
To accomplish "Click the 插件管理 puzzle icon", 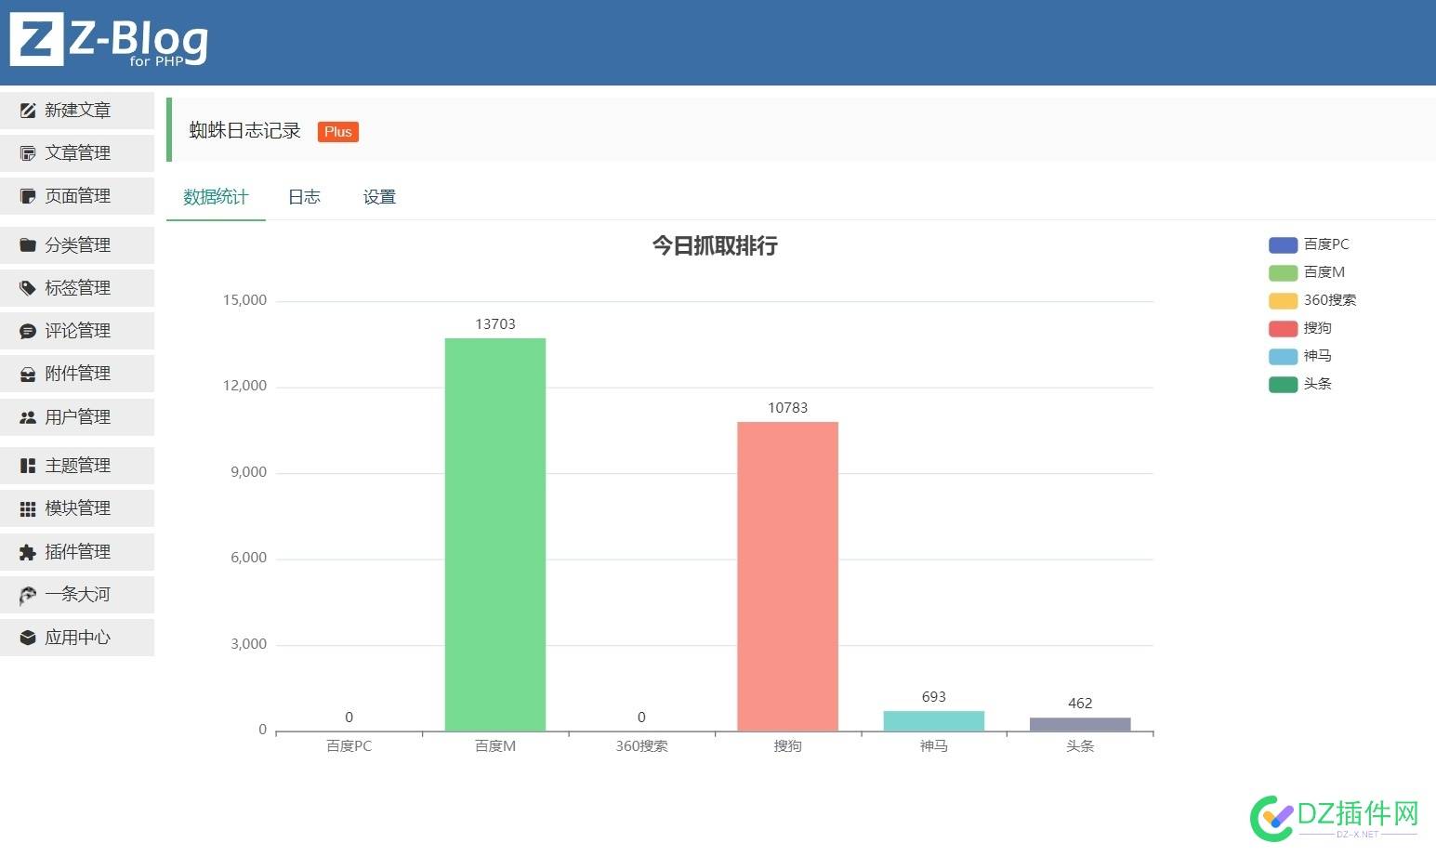I will (x=28, y=552).
